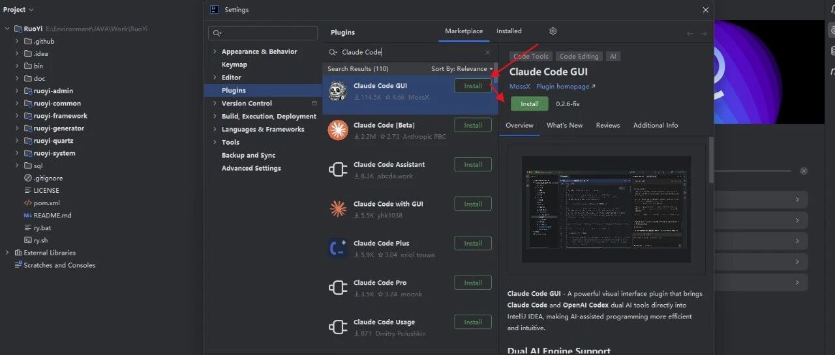Expand the ruoyi-admin module folder
The image size is (835, 355).
[x=18, y=91]
